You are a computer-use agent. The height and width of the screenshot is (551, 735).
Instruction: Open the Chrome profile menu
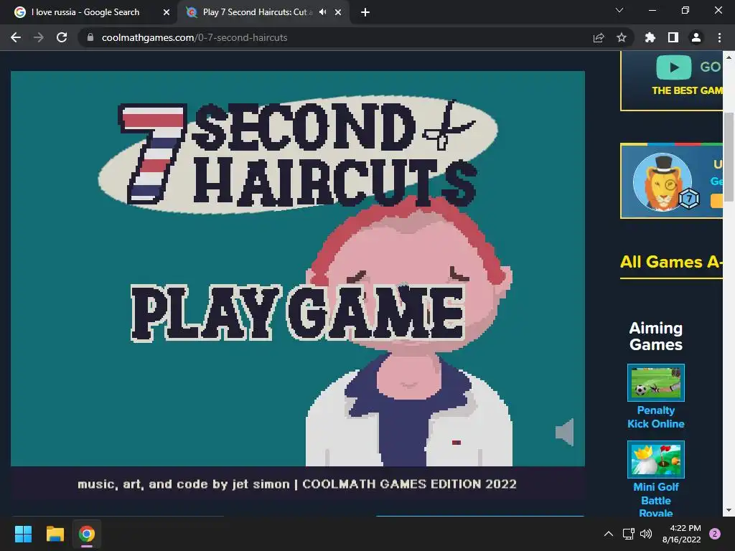pyautogui.click(x=696, y=37)
